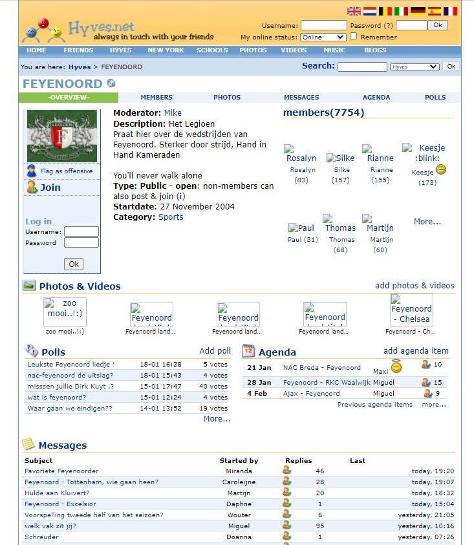Click the Join group plus icon

(x=31, y=187)
